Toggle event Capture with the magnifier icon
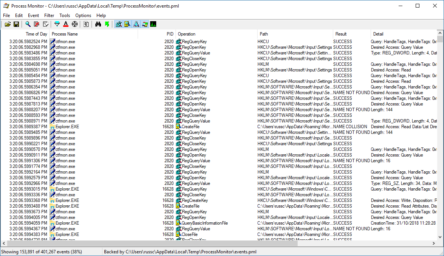This screenshot has width=444, height=256. point(28,24)
